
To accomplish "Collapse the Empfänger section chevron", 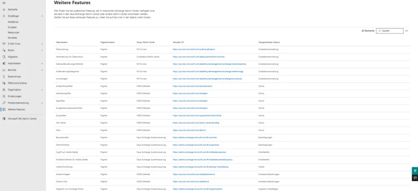I will (42, 16).
